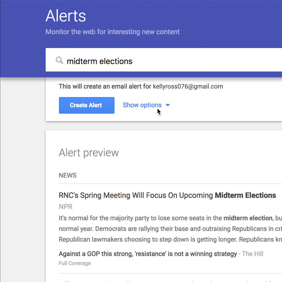Open the Against a GOP this strong article
Image resolution: width=282 pixels, height=282 pixels.
(x=148, y=254)
